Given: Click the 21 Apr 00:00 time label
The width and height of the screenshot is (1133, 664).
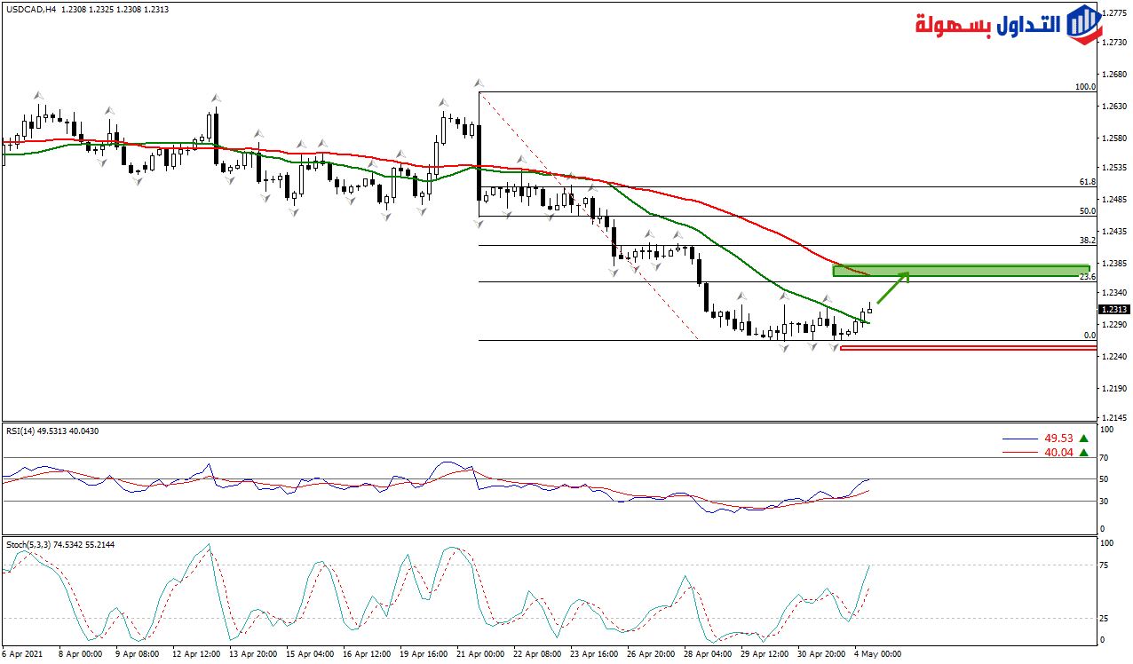Looking at the screenshot, I should (479, 653).
